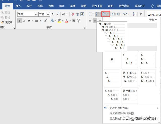Switch to the 审阅 ribbon tab
This screenshot has width=161, height=124.
click(73, 6)
